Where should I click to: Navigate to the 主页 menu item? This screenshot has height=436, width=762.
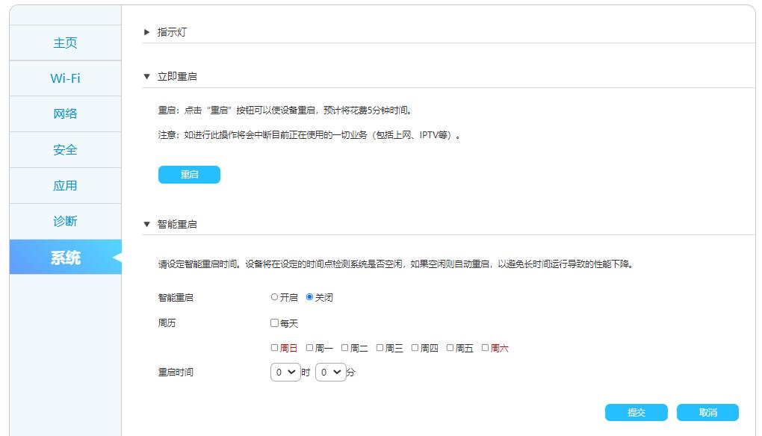pyautogui.click(x=65, y=43)
